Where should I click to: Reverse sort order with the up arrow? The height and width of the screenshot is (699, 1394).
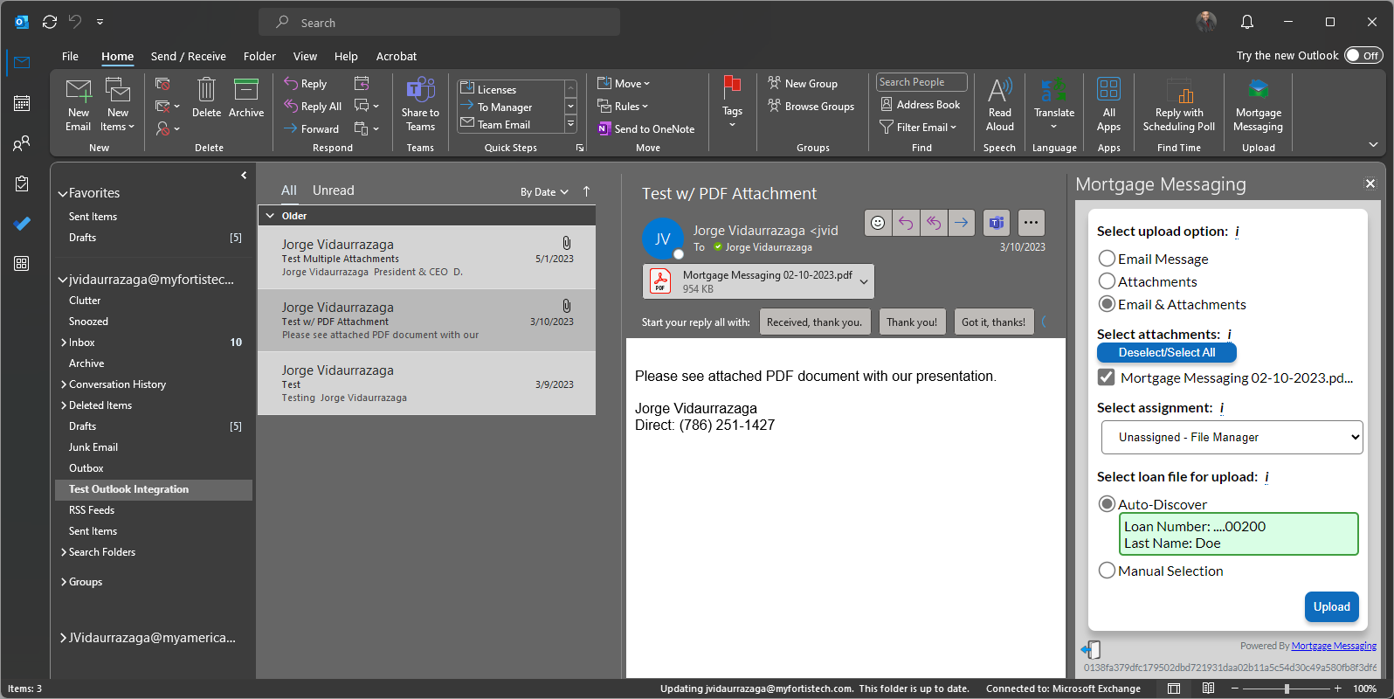pyautogui.click(x=586, y=191)
